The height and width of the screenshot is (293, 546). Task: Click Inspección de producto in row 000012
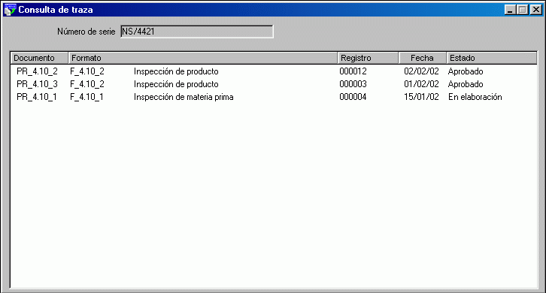[x=176, y=71]
